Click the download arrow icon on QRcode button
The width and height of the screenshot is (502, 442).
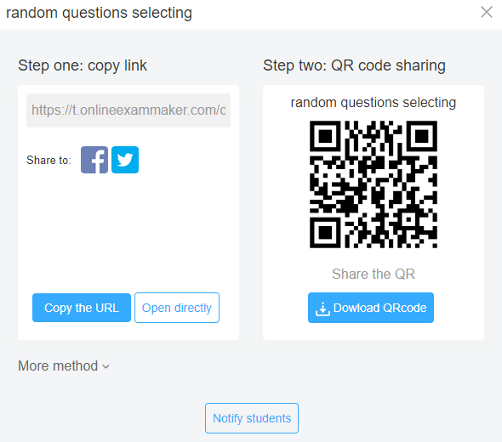pyautogui.click(x=322, y=309)
